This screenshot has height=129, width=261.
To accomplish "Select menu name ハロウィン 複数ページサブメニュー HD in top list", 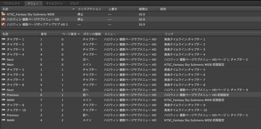I will (33, 19).
